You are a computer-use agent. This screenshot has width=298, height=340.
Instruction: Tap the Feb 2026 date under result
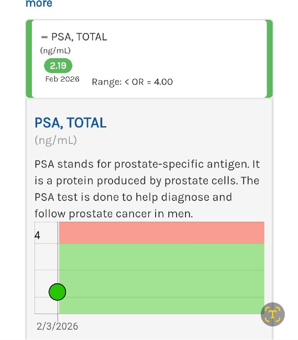click(x=62, y=79)
